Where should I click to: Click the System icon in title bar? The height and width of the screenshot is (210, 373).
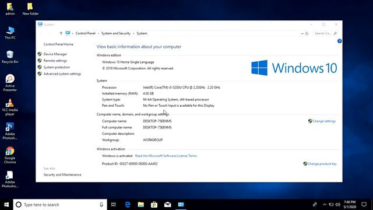point(40,24)
